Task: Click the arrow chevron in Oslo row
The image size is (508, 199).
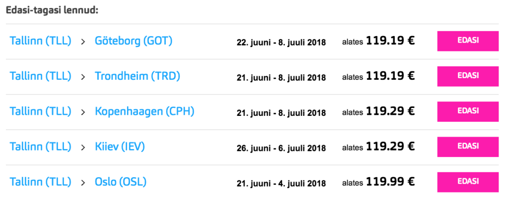Action: 83,183
